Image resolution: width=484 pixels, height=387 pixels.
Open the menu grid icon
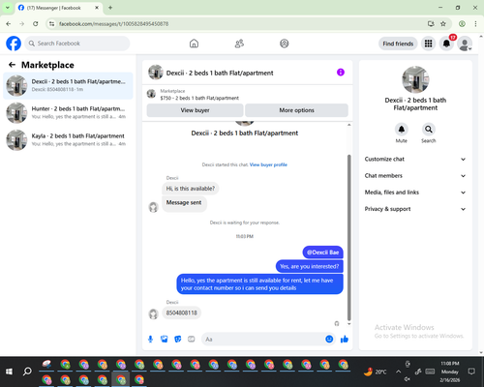click(428, 44)
